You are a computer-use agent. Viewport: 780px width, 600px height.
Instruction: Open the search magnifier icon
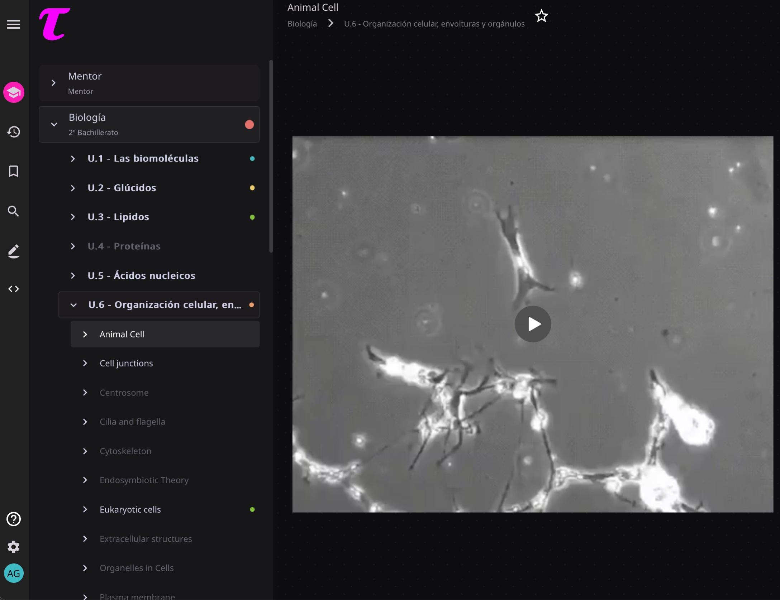pos(14,211)
